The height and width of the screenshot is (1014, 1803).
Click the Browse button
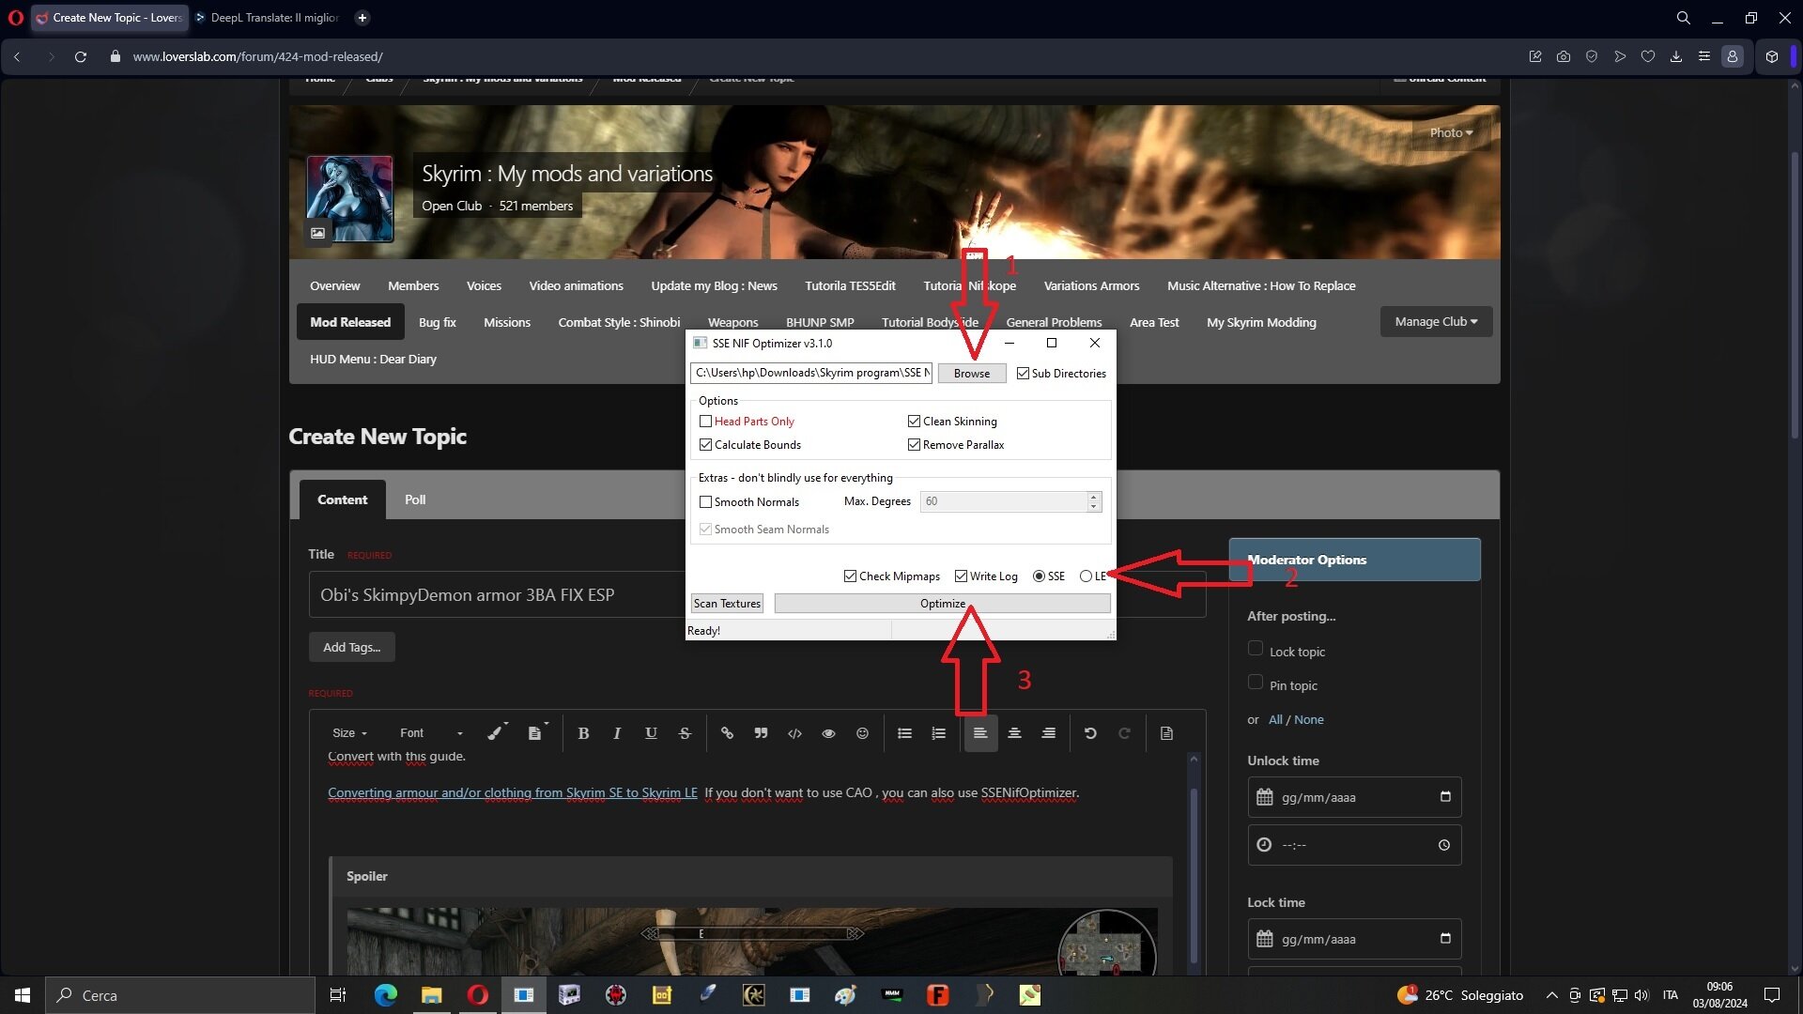tap(972, 374)
